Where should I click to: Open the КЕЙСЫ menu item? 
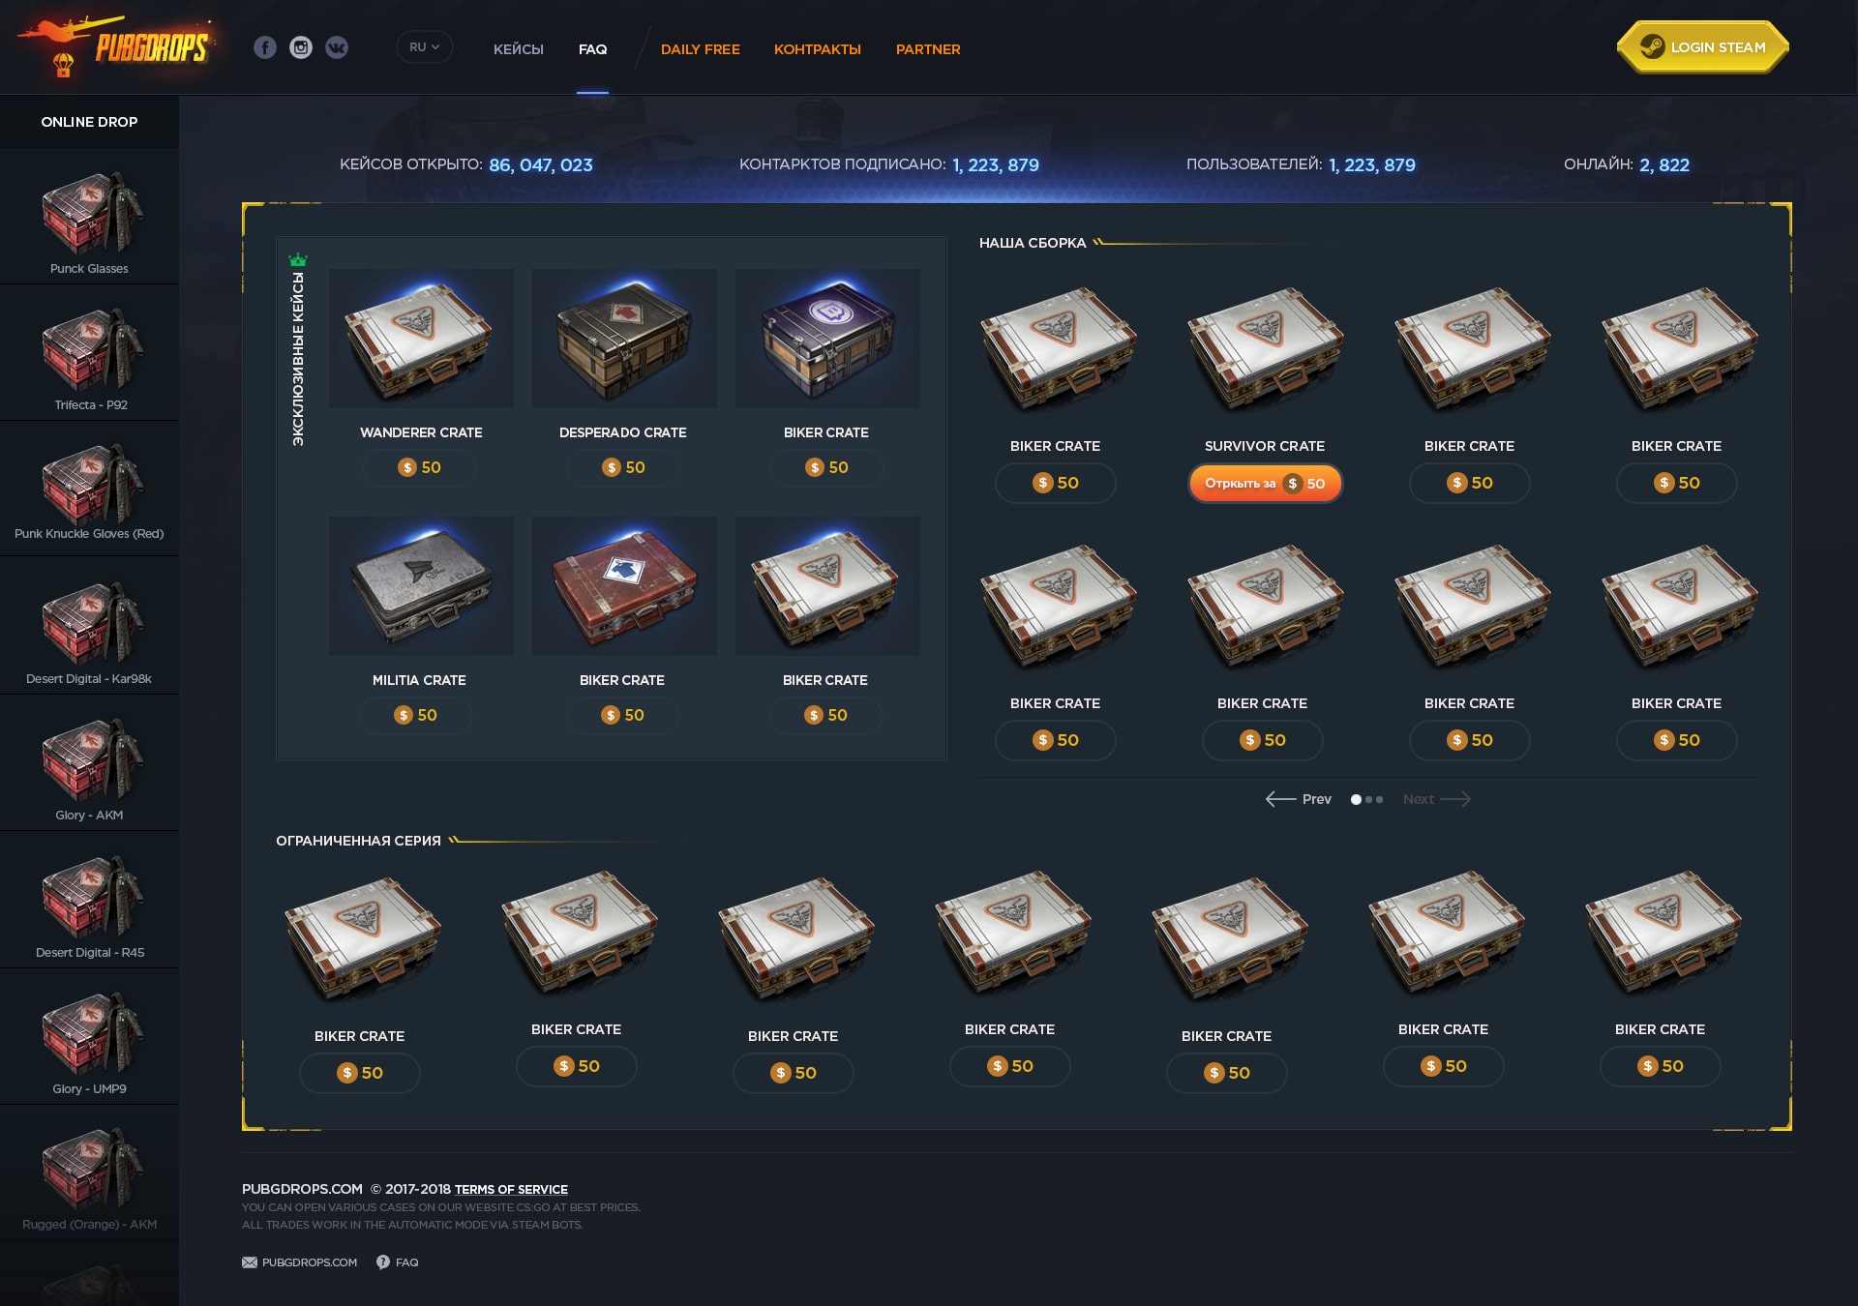tap(519, 49)
